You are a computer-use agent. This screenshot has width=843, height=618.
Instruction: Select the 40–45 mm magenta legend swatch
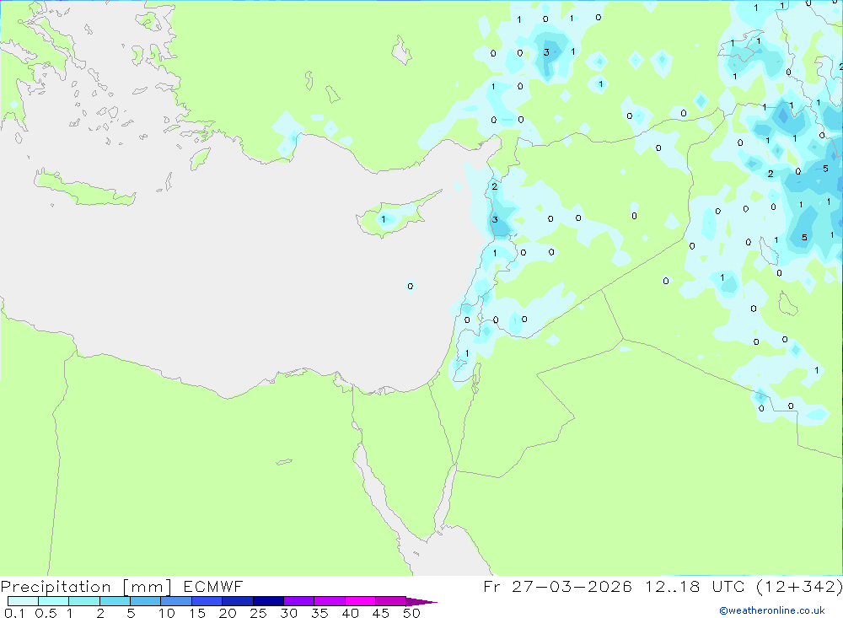(360, 601)
